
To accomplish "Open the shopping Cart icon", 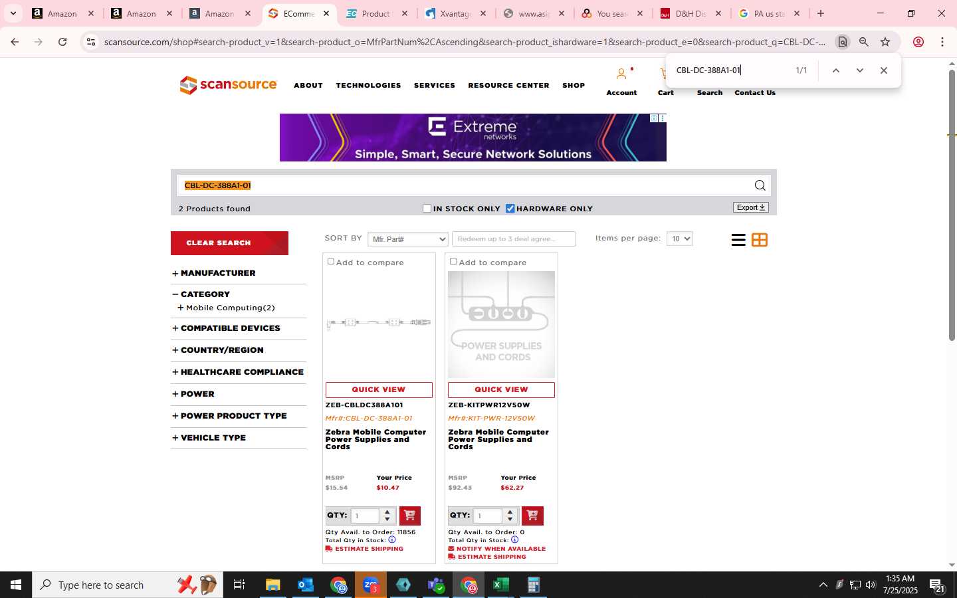I will point(664,74).
